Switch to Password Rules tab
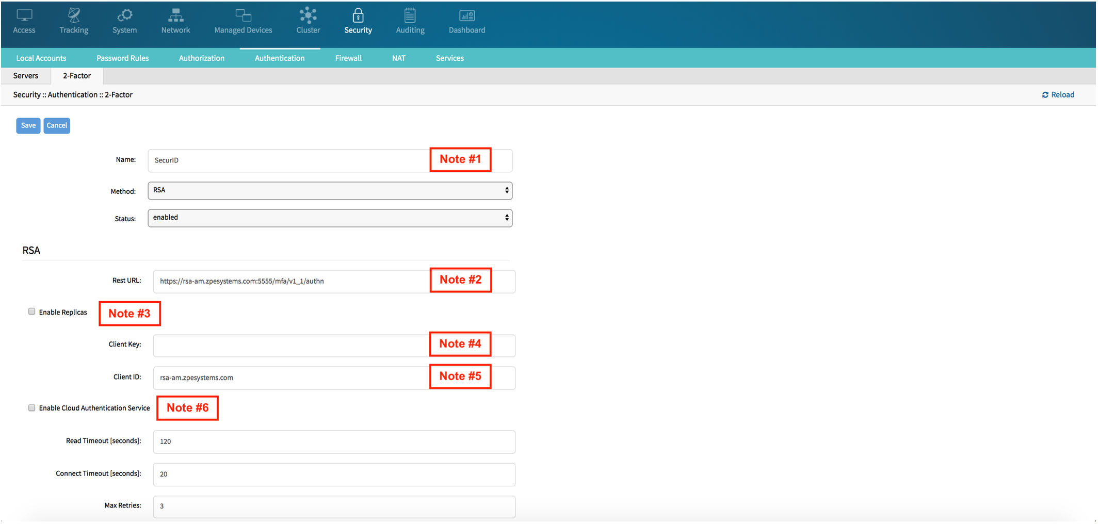The image size is (1099, 524). click(123, 58)
